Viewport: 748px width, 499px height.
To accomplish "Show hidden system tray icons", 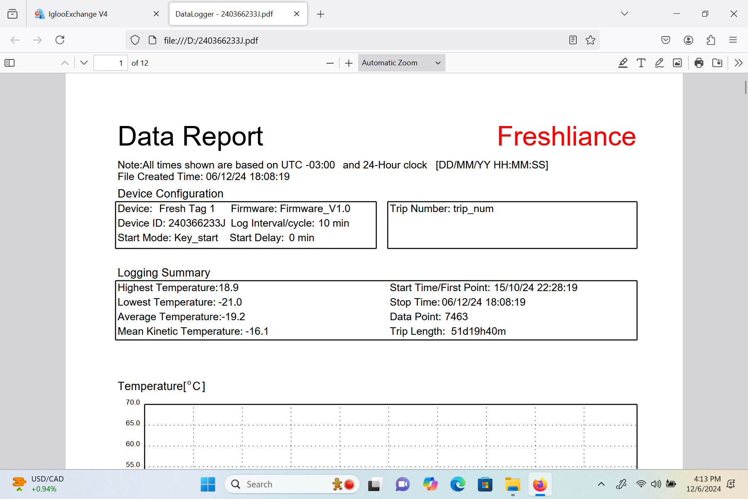I will (601, 484).
